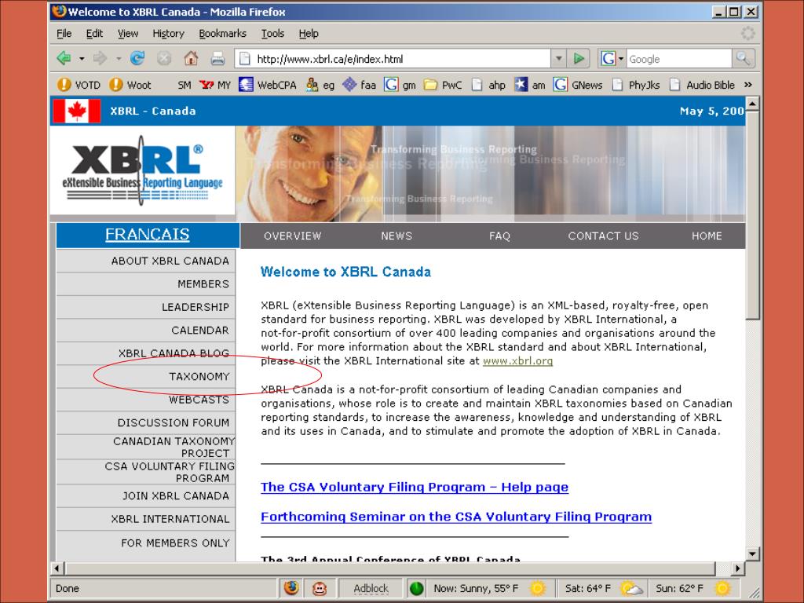Open the eg bookmark
Viewport: 804px width, 603px height.
pos(320,85)
